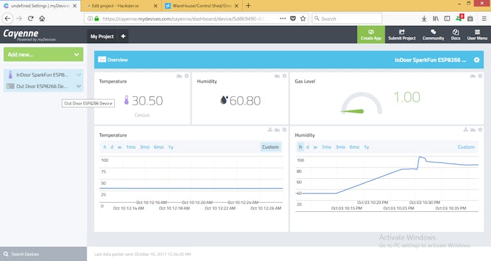Open settings gear of Humidity value widget
The width and height of the screenshot is (491, 261).
pyautogui.click(x=285, y=76)
